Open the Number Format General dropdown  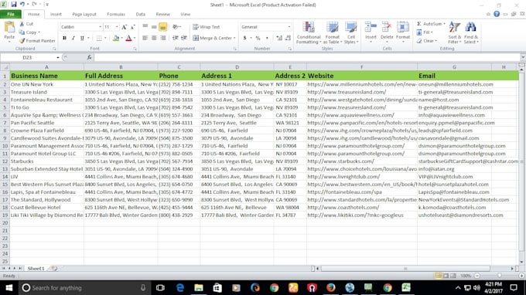tap(289, 27)
